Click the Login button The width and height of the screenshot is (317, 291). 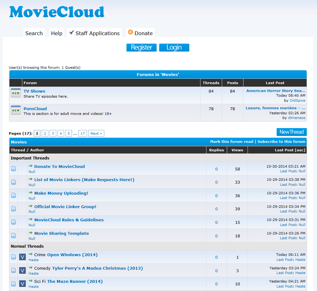coord(174,47)
